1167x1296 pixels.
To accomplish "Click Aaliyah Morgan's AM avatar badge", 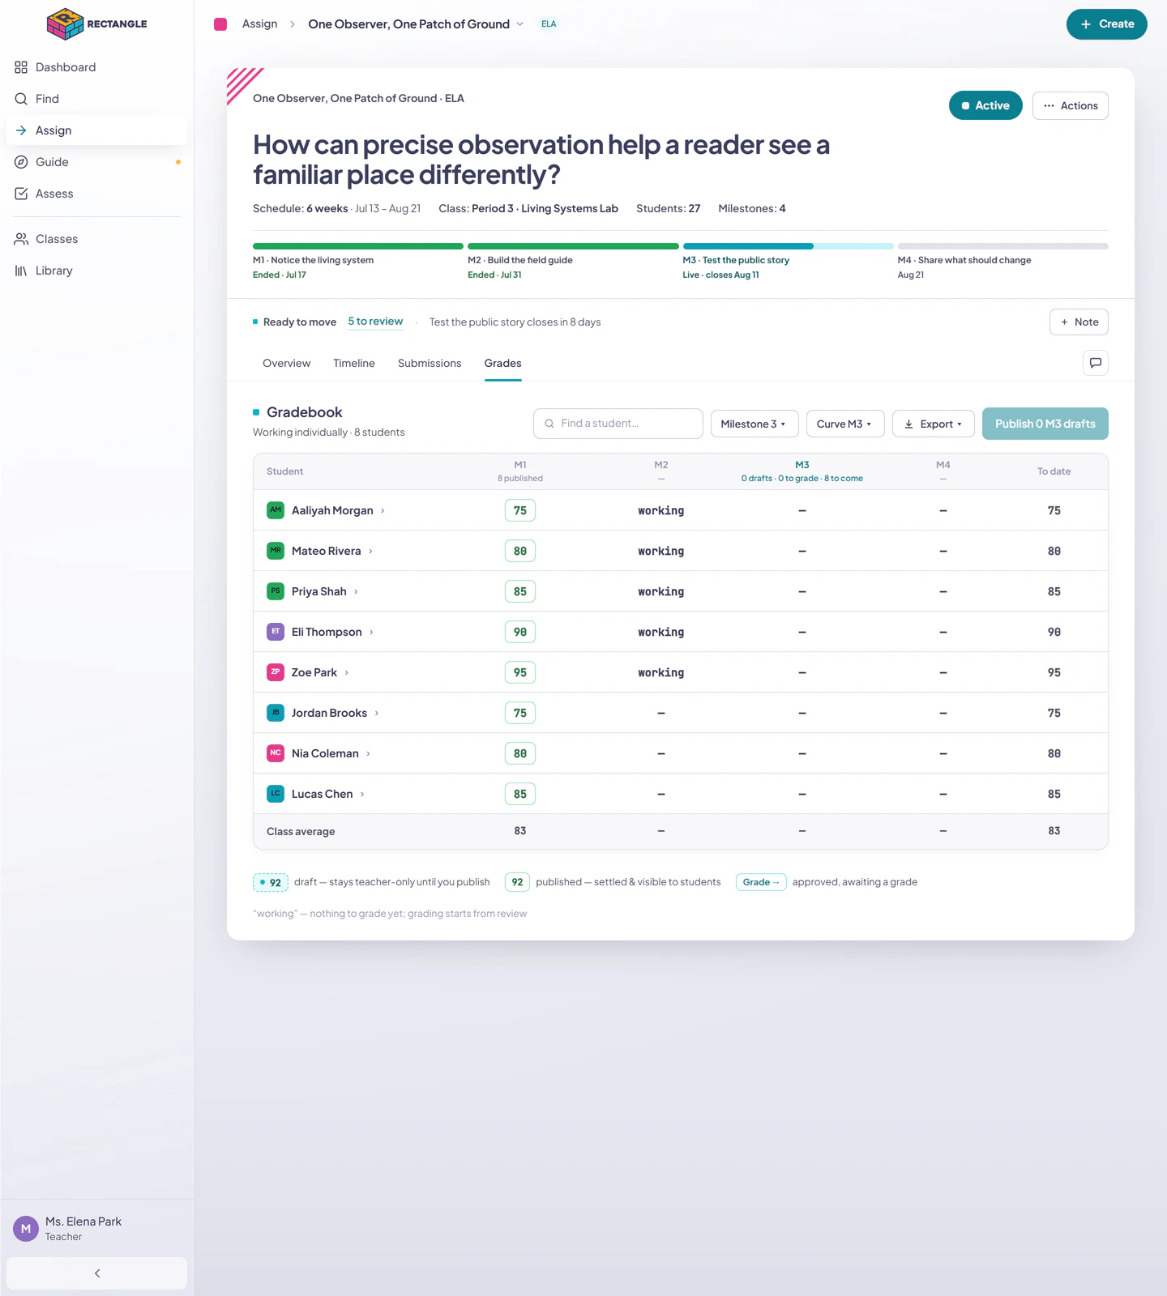I will (276, 510).
